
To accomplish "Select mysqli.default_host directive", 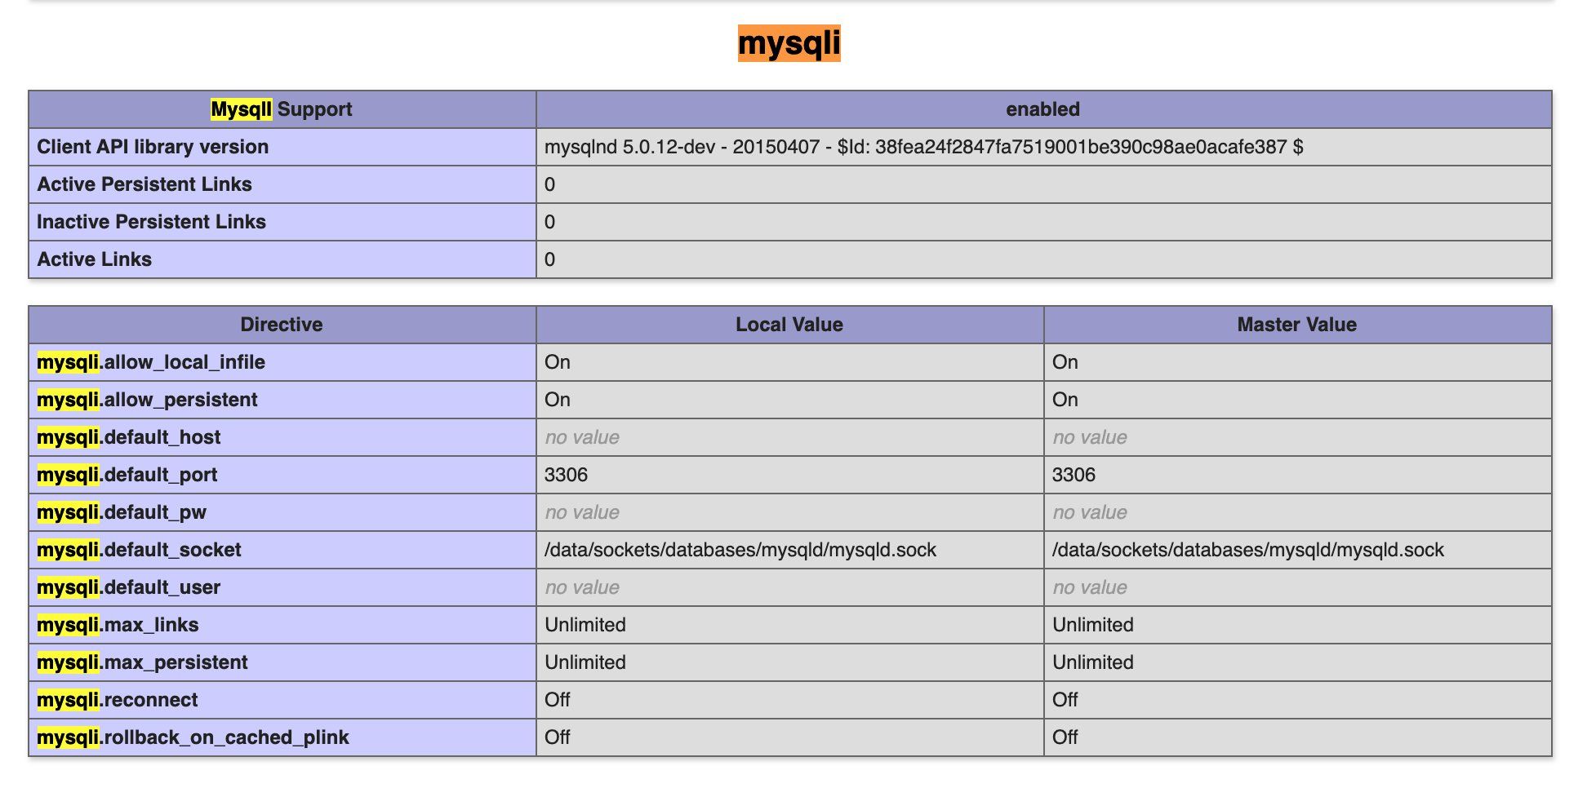I will 129,437.
